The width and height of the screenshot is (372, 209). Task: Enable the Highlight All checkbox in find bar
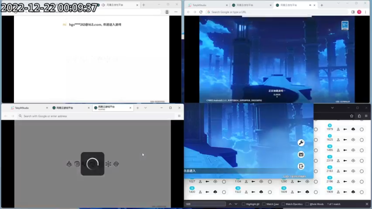click(x=243, y=204)
